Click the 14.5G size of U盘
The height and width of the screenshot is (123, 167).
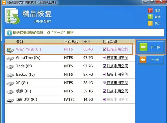point(88,100)
